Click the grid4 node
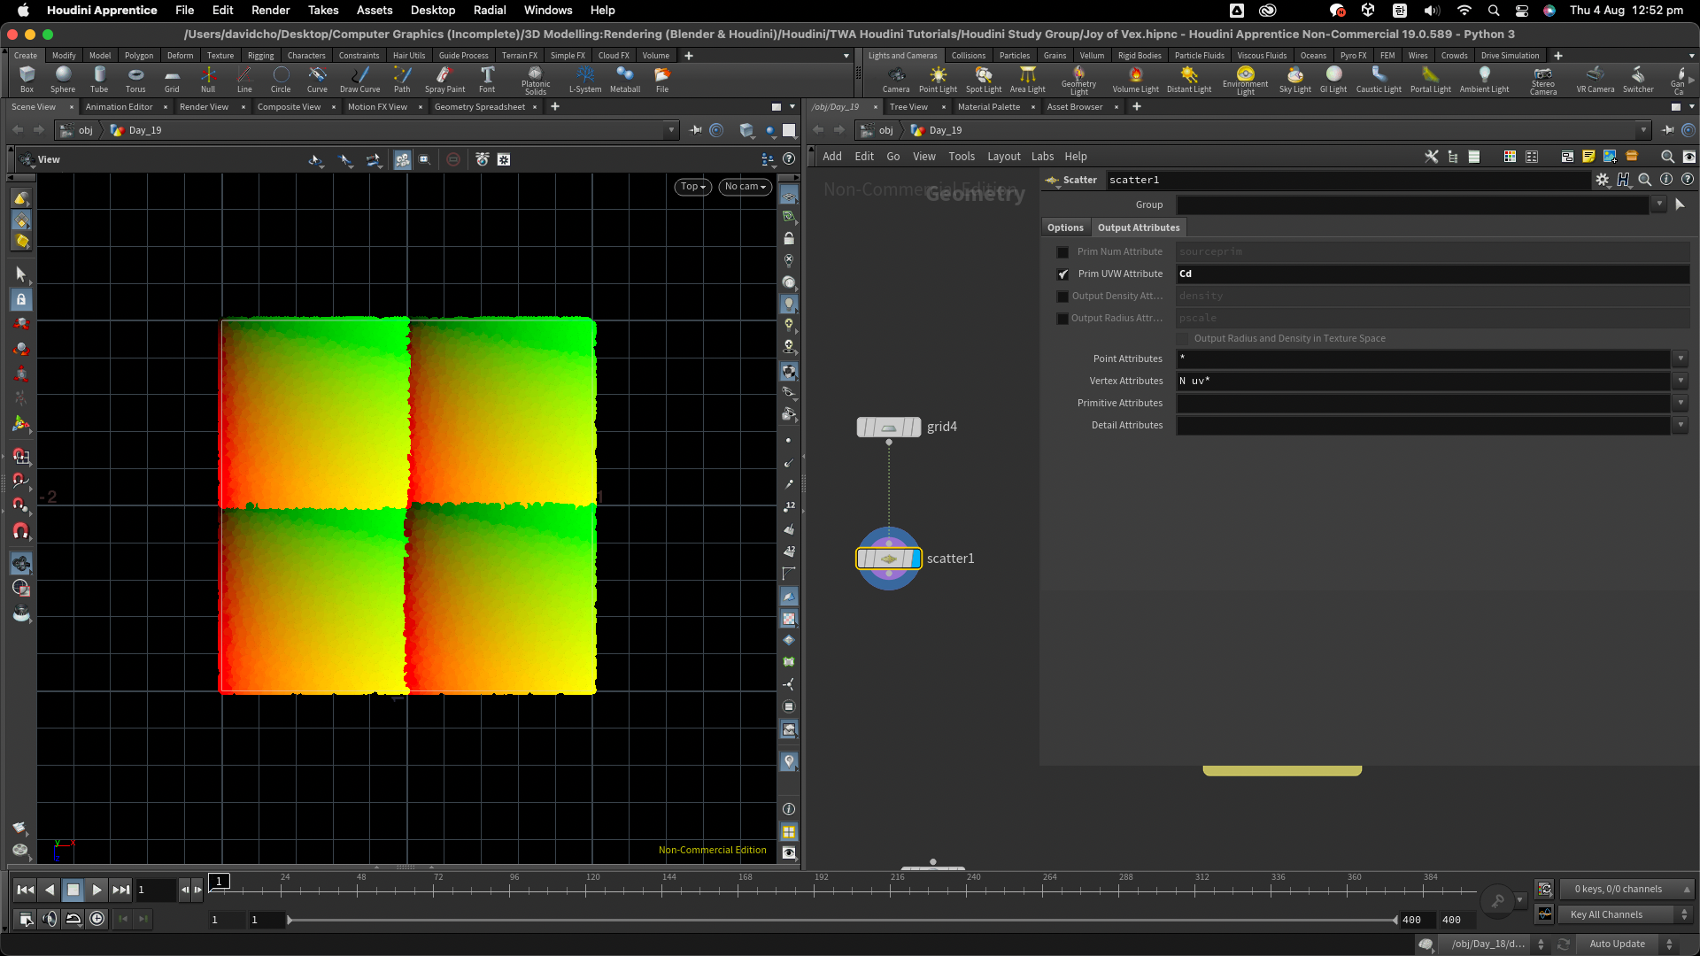The width and height of the screenshot is (1700, 956). tap(889, 428)
